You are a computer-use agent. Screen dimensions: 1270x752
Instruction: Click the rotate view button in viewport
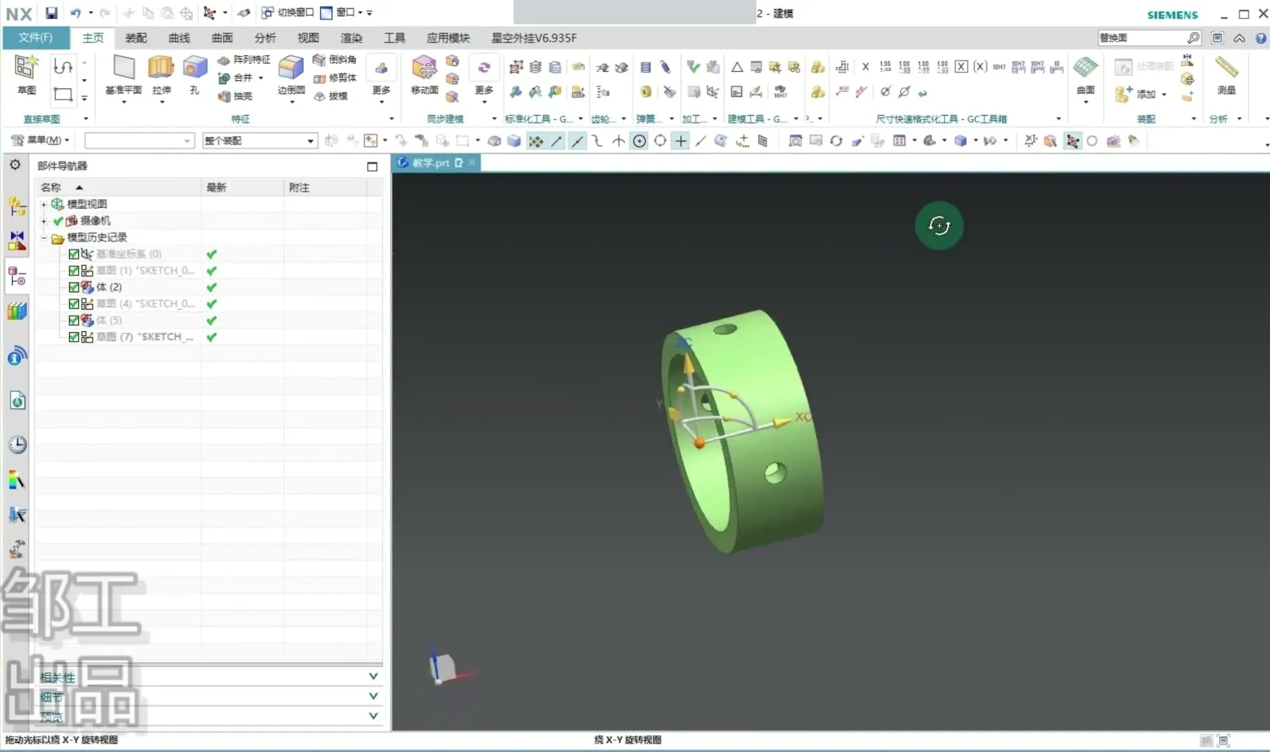939,226
